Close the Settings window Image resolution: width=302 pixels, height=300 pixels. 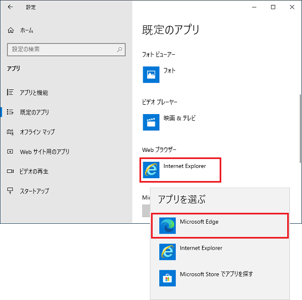(x=292, y=7)
